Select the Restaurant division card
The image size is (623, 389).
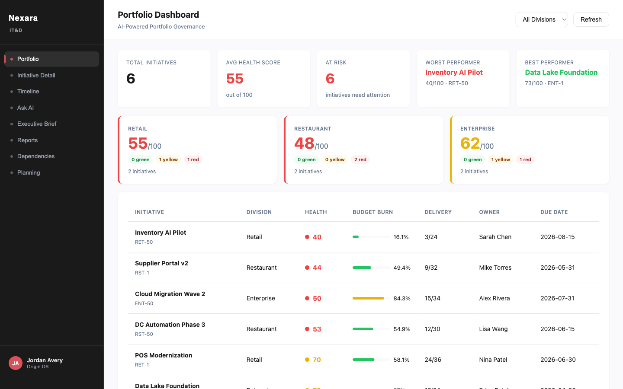[363, 150]
